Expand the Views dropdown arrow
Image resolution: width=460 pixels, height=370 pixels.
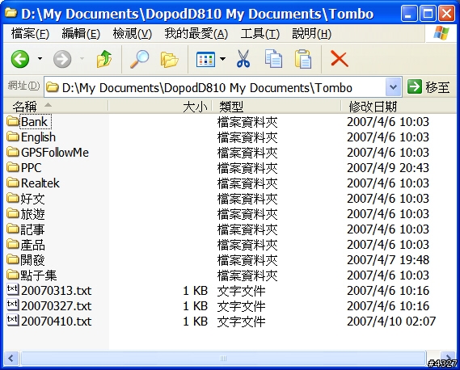pos(222,59)
